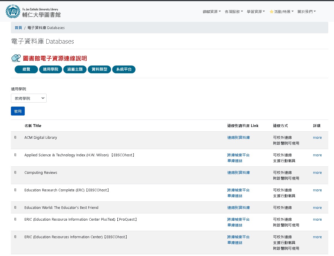Switch to the 涵蓋主題 tab

(x=75, y=69)
